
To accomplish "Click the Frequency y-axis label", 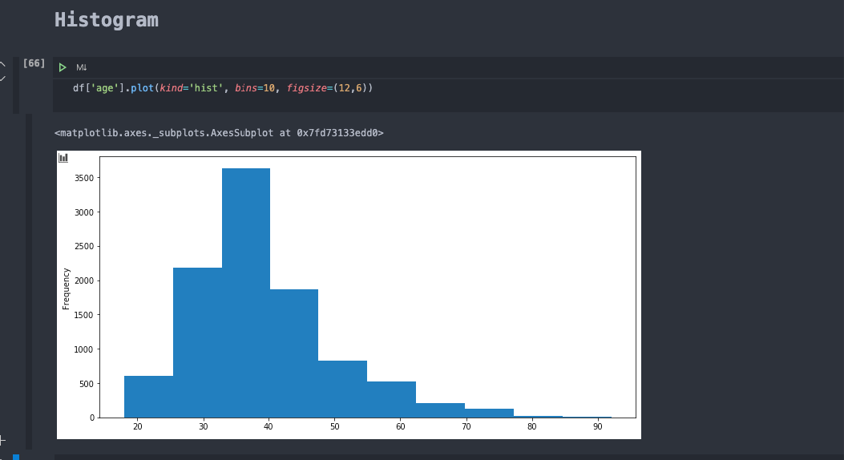I will tap(67, 289).
